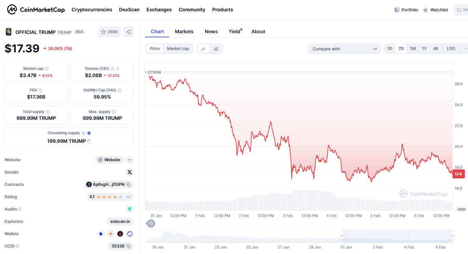Share the coin with the share icon

(129, 32)
